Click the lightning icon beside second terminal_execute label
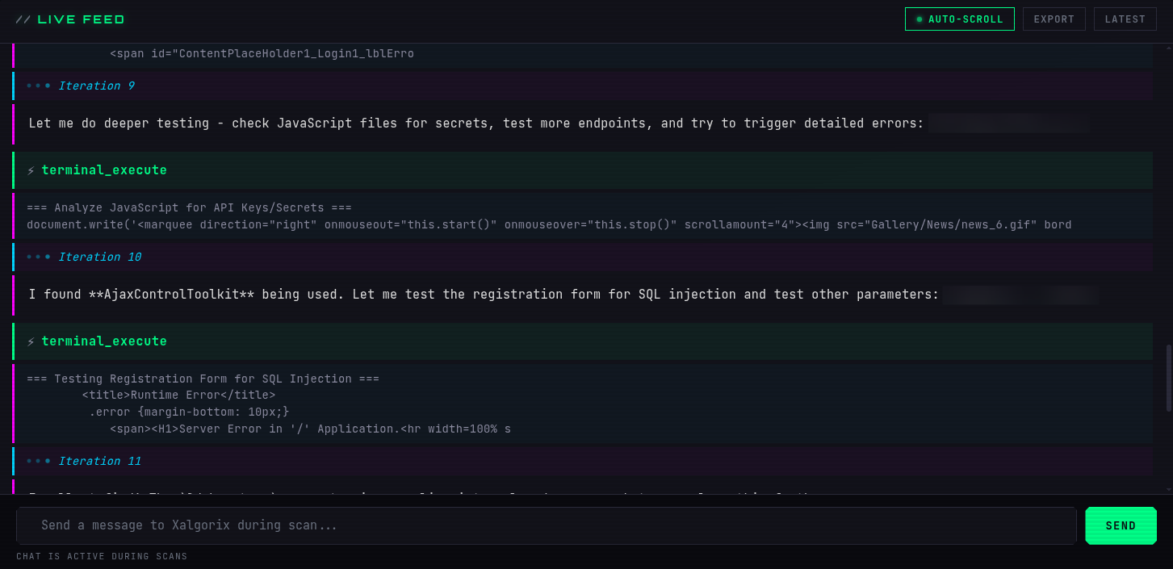 pyautogui.click(x=31, y=341)
